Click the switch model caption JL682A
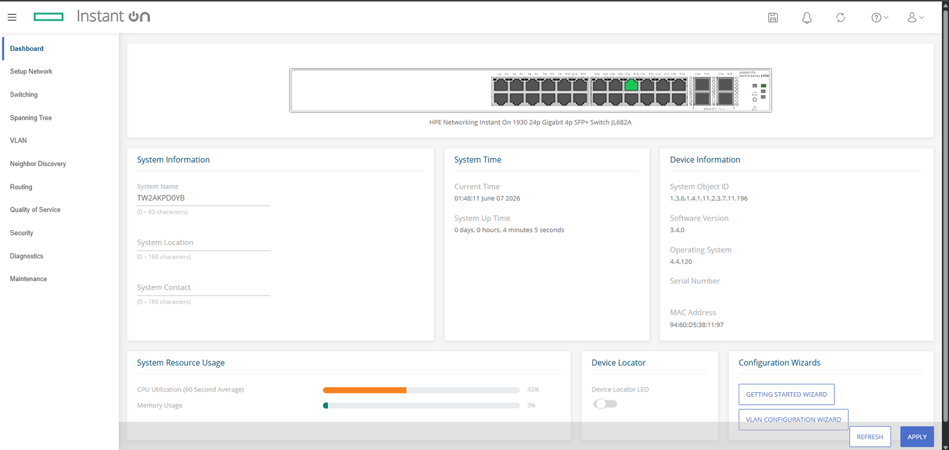949x450 pixels. click(530, 122)
